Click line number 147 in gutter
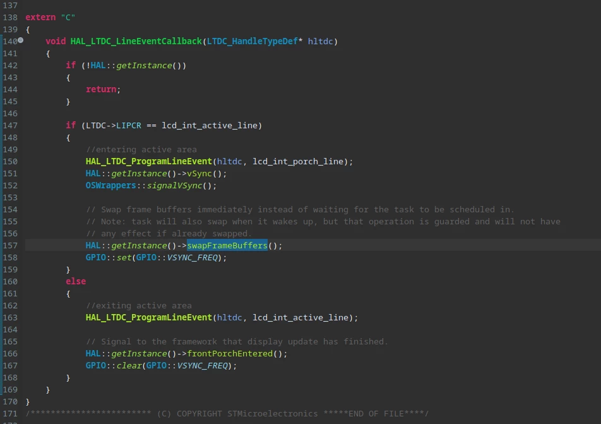The height and width of the screenshot is (424, 601). coord(10,126)
